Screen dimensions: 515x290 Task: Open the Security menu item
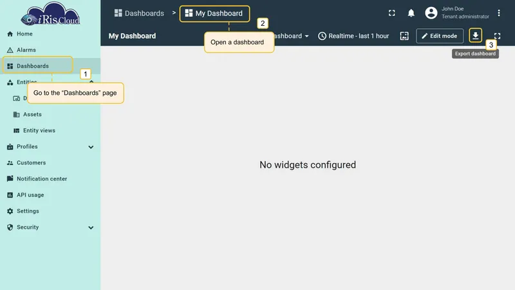50,227
